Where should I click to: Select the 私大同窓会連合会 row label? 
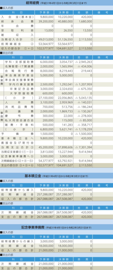pos(19,120)
